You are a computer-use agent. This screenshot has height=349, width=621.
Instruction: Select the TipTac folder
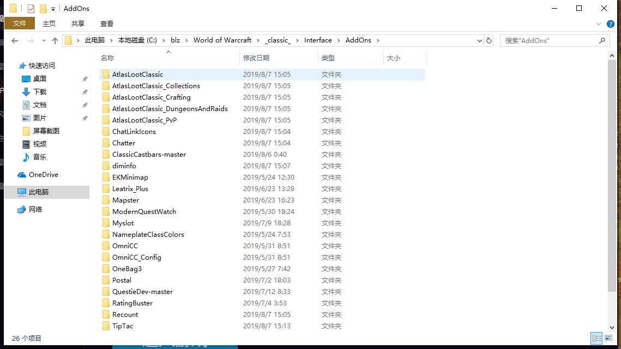(x=122, y=326)
